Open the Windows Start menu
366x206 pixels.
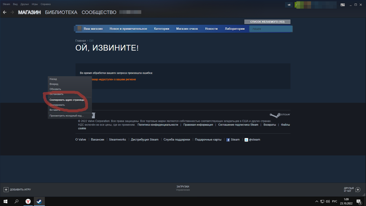pyautogui.click(x=5, y=201)
